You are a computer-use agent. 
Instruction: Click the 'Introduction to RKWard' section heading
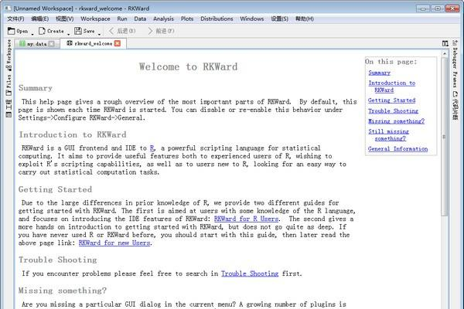coord(73,134)
